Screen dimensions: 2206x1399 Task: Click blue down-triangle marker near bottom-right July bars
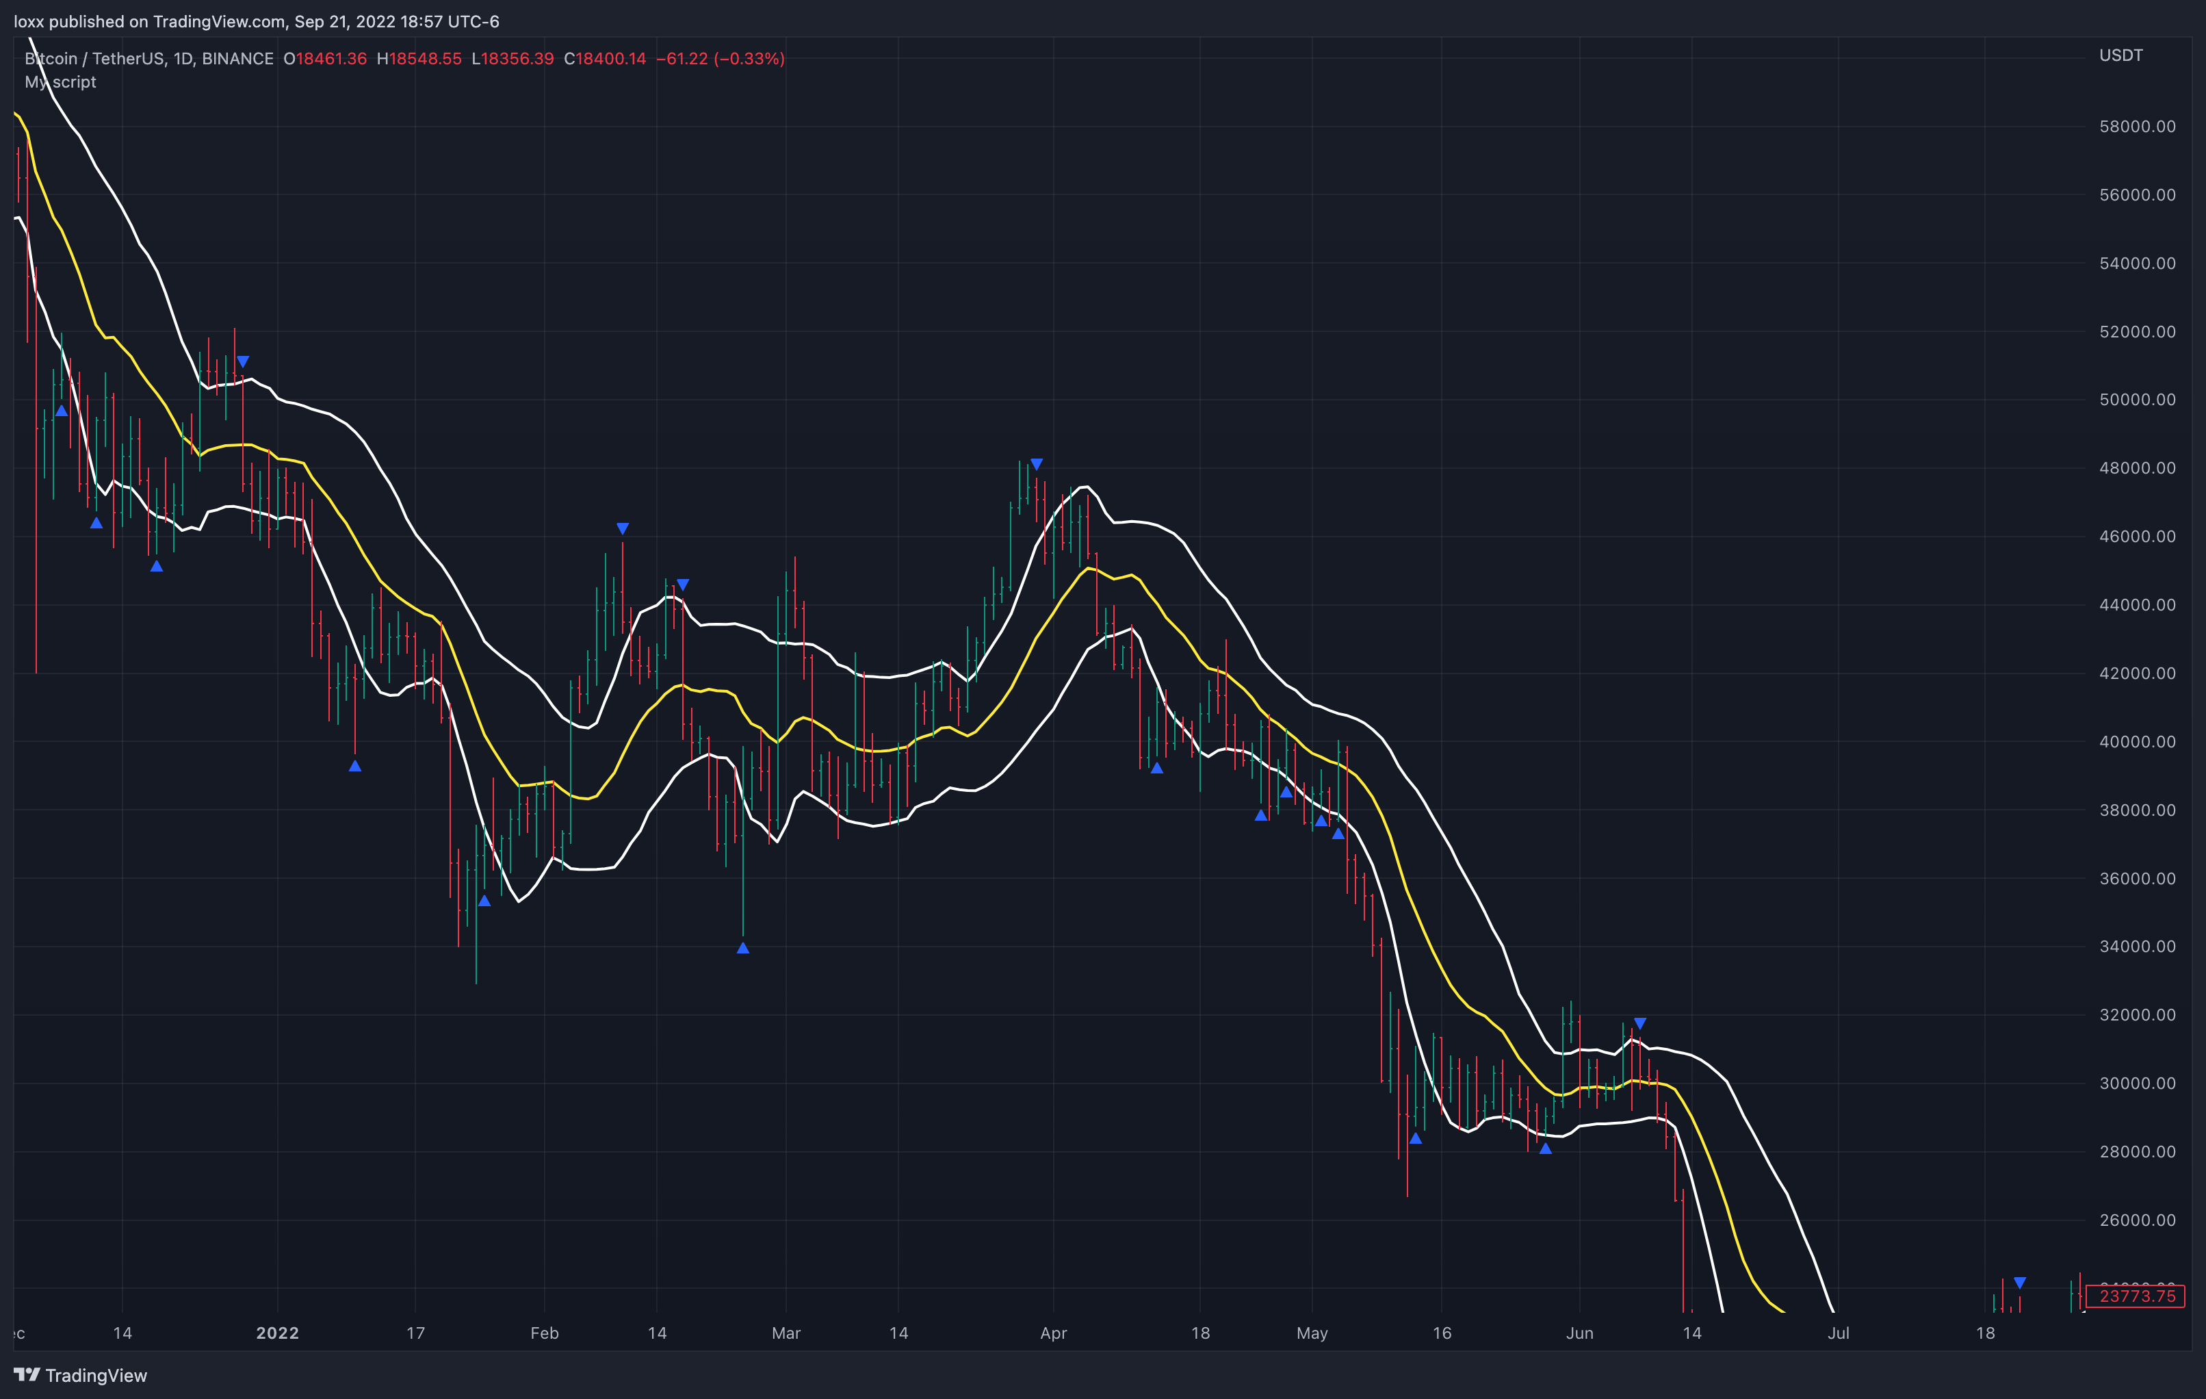point(2019,1283)
